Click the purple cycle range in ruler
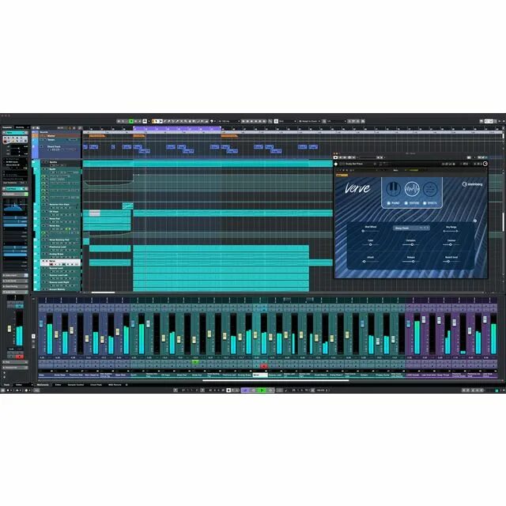 tap(177, 128)
